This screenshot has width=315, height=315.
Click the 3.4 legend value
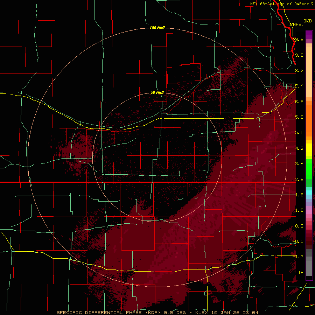coord(299,164)
